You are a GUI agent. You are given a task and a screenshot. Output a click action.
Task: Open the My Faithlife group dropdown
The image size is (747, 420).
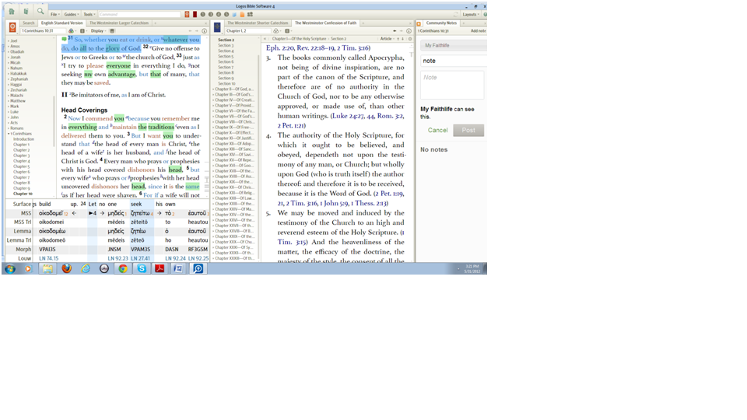click(x=454, y=45)
